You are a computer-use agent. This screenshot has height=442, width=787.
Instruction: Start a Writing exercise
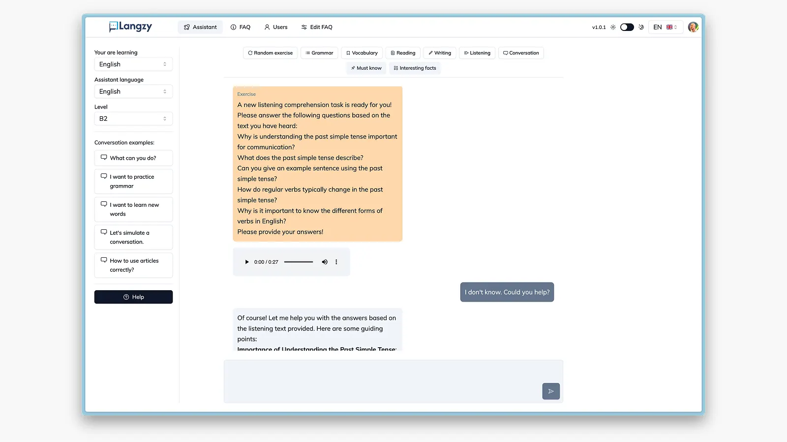(440, 53)
